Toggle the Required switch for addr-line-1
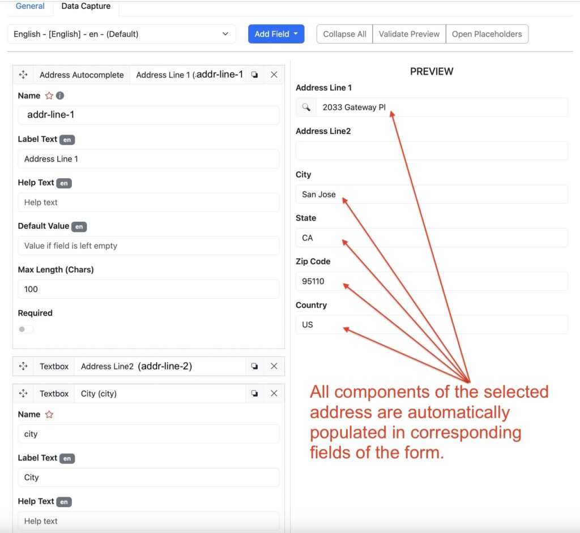 point(25,329)
